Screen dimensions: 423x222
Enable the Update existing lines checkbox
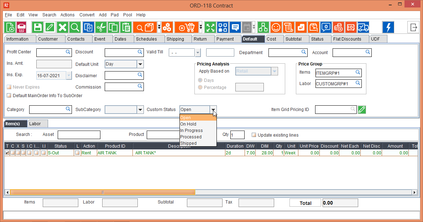tap(254, 134)
